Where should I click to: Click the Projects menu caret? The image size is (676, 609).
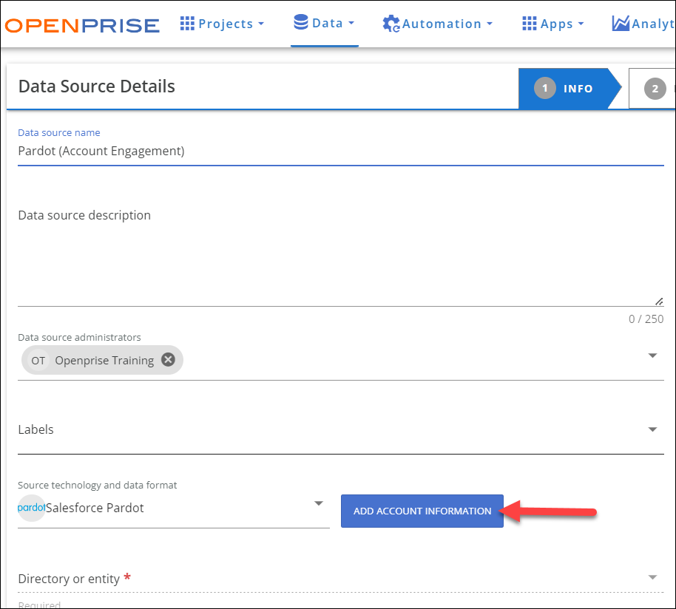click(261, 24)
